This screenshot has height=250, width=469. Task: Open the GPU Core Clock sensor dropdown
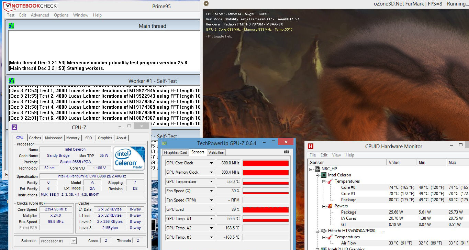pyautogui.click(x=212, y=163)
